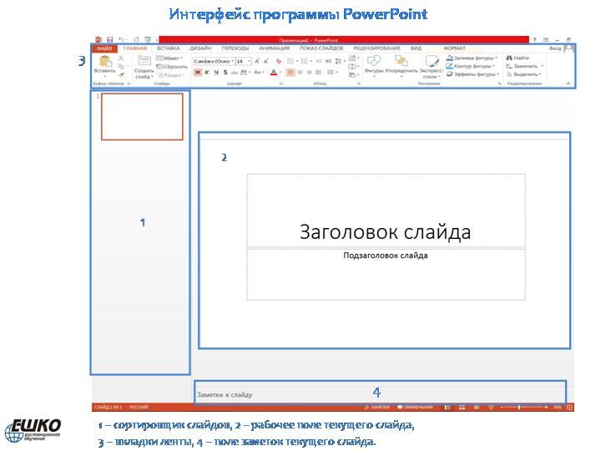Click the Заменить replace button
601x451 pixels.
pos(525,66)
